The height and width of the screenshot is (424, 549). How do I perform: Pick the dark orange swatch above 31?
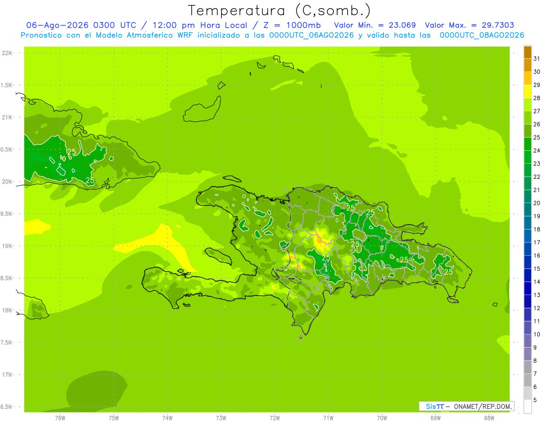click(x=527, y=52)
